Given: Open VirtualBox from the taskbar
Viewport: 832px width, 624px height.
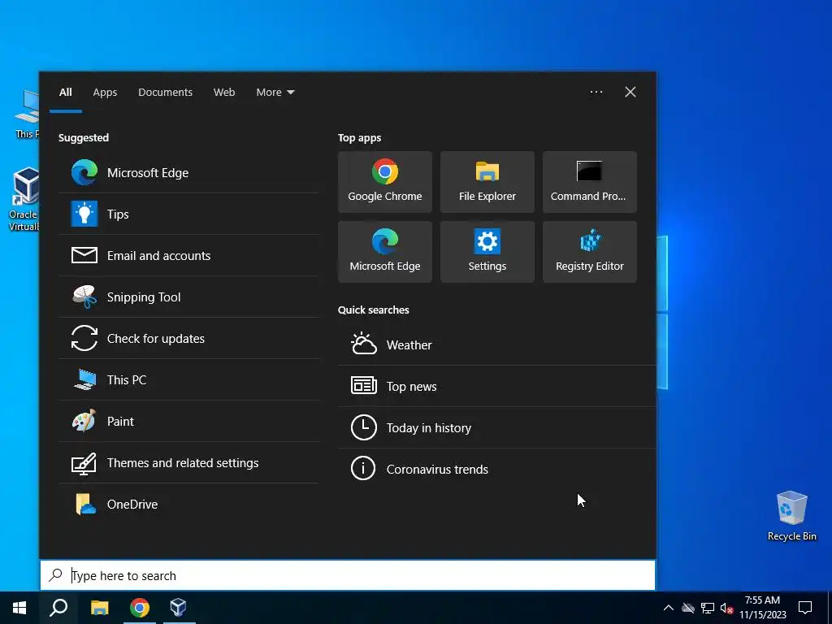Looking at the screenshot, I should click(178, 608).
